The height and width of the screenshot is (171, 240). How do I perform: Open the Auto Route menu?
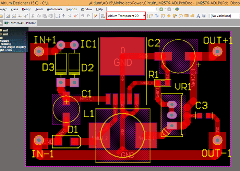[x=55, y=9]
